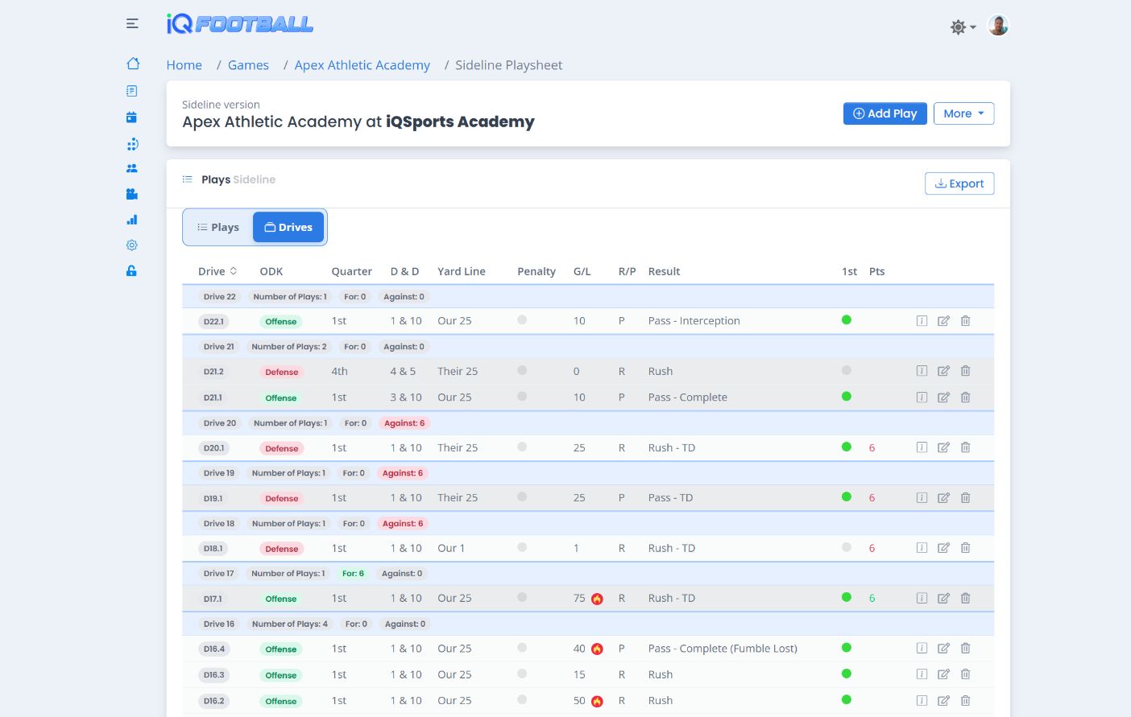The width and height of the screenshot is (1131, 717).
Task: Click the Defense badge on D19.1
Action: click(x=282, y=498)
